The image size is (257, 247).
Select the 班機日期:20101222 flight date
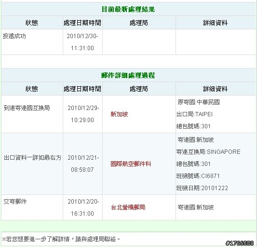[202, 188]
